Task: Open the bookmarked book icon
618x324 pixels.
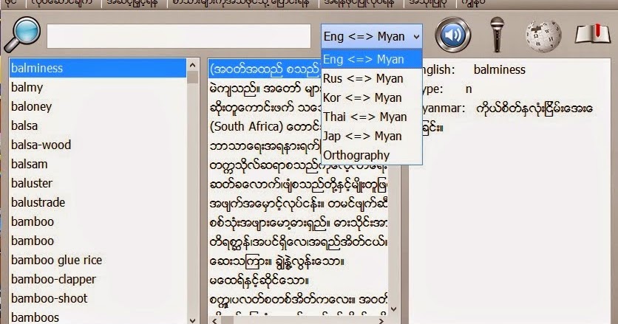Action: pos(592,34)
